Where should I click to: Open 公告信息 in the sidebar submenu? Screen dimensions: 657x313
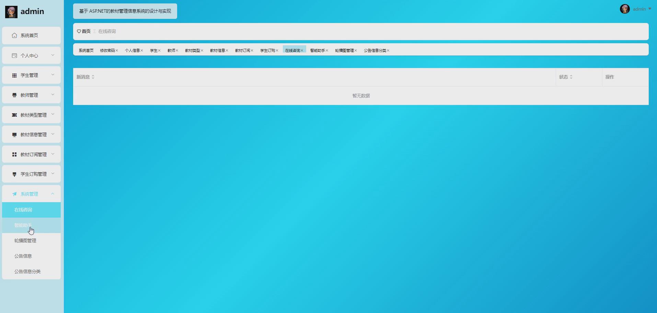[x=32, y=256]
